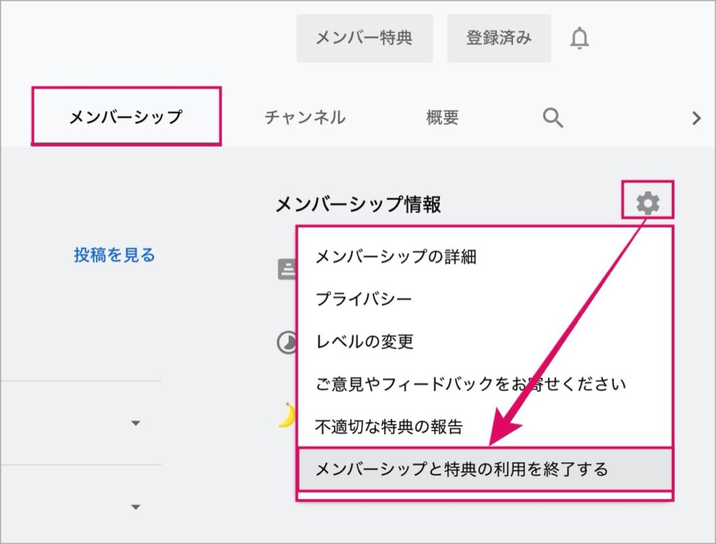The image size is (716, 544).
Task: Switch to the 概要 tab
Action: click(442, 118)
